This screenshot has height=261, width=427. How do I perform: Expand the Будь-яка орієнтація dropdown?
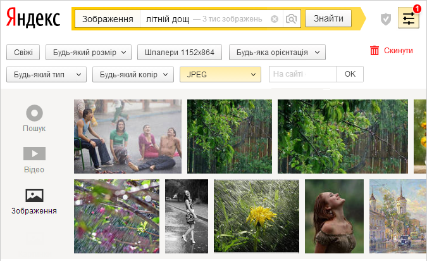pos(277,53)
